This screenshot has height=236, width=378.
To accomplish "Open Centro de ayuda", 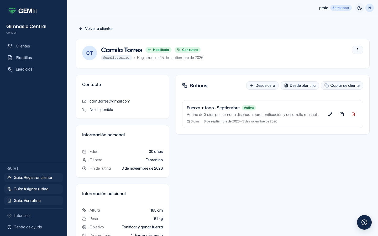I will tap(34, 227).
